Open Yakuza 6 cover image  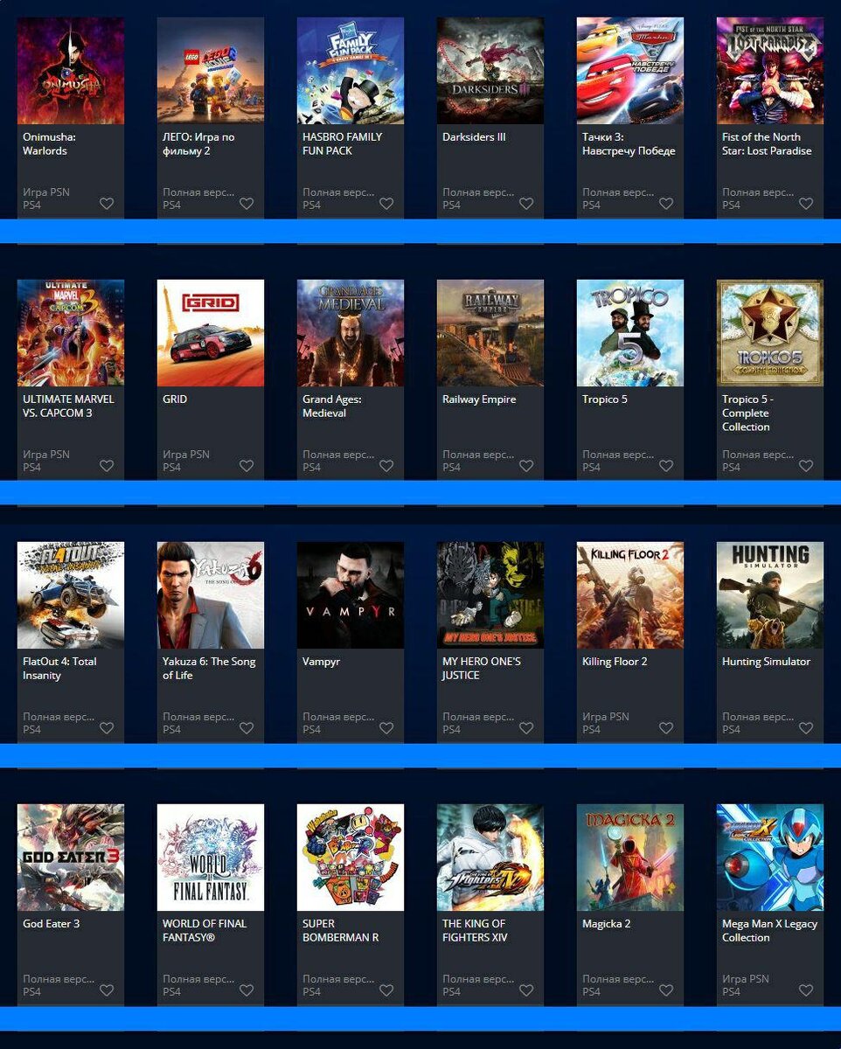coord(211,595)
